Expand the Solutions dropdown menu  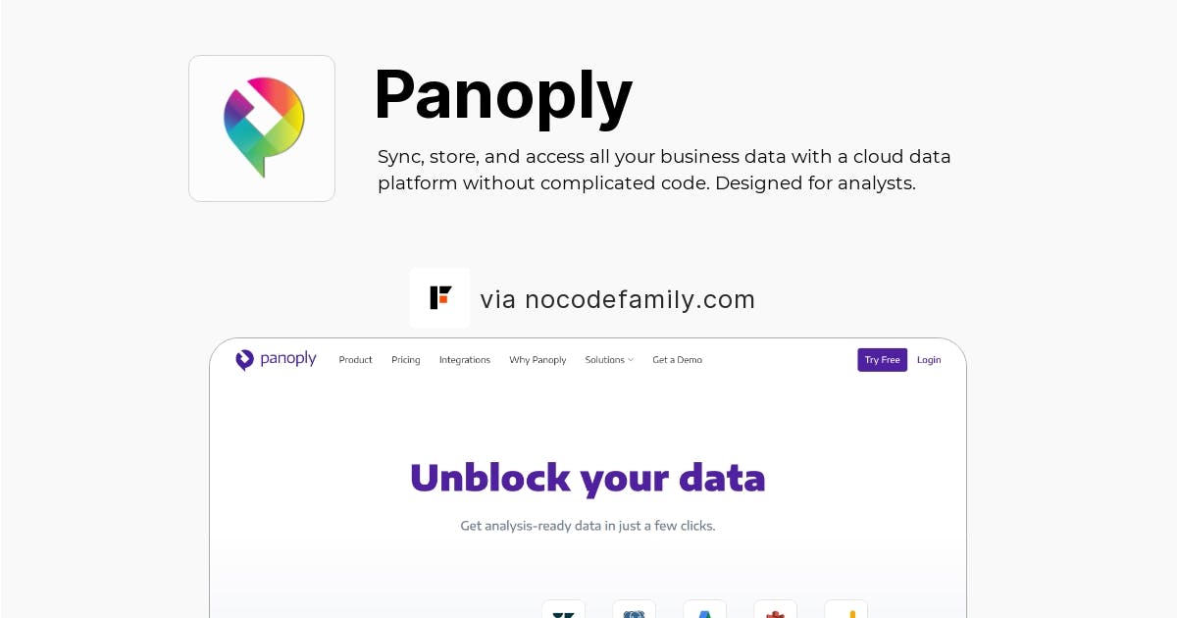[609, 360]
